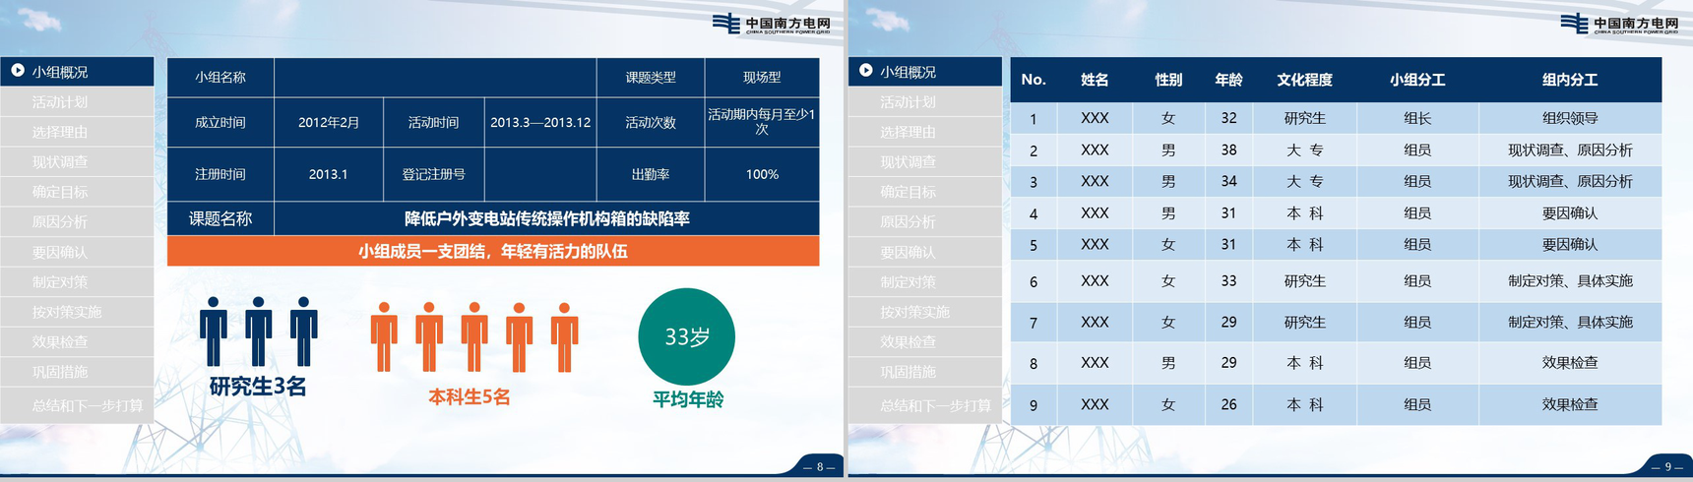Select the first blue person figure above 研究生3名
1693x482 pixels.
[214, 331]
